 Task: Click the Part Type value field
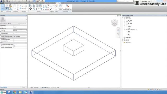coord(20,30)
